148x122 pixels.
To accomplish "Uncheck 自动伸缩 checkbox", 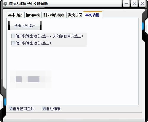I will click(x=44, y=108).
